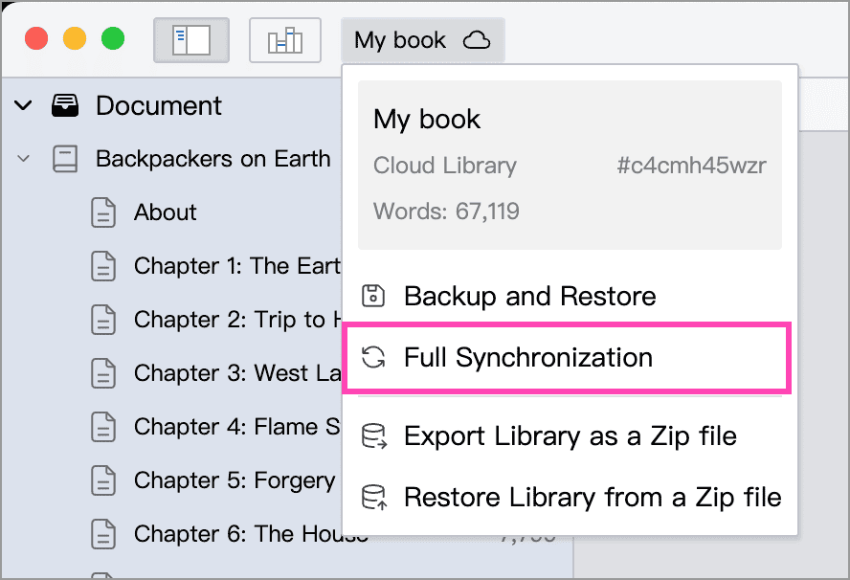Click the Chapter 2 document page icon
The image size is (850, 580).
pyautogui.click(x=103, y=320)
